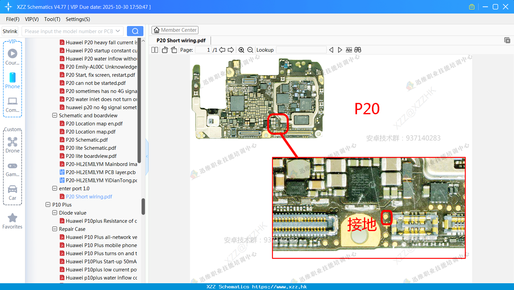The height and width of the screenshot is (290, 514).
Task: Open P20 can not be started.pdf
Action: point(96,83)
